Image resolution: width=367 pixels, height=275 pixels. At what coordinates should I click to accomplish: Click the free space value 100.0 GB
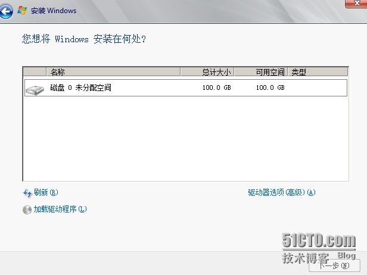(270, 87)
